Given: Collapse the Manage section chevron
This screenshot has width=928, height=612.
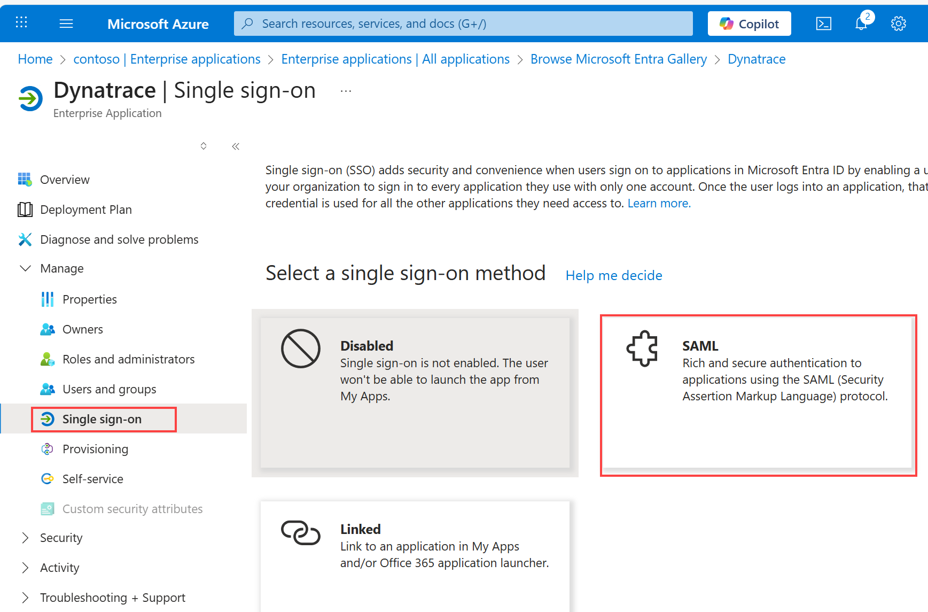Looking at the screenshot, I should pyautogui.click(x=25, y=268).
